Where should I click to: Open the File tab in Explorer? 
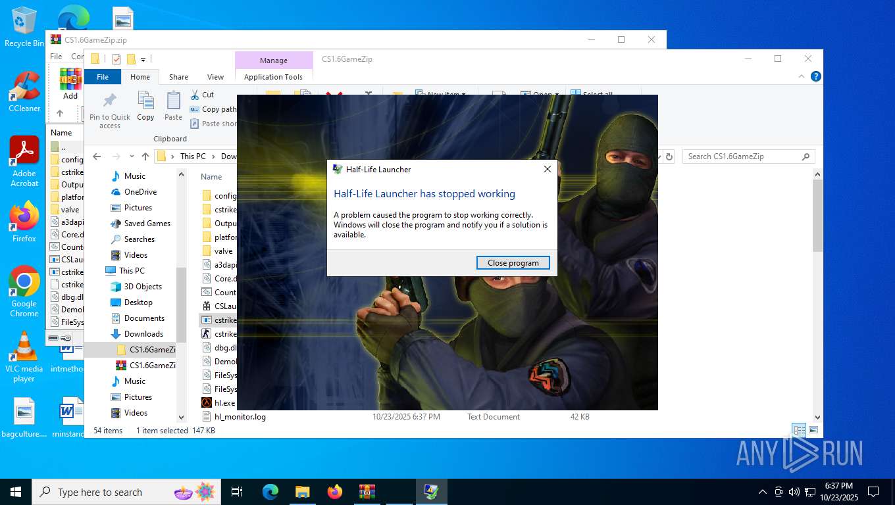(103, 77)
